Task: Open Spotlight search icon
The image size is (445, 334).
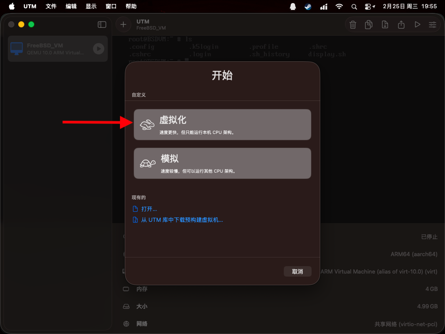Action: (354, 7)
